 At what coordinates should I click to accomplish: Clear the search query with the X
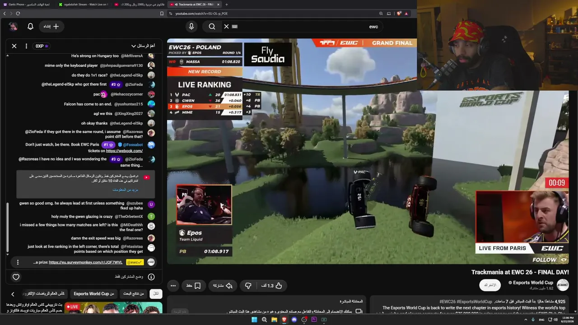click(x=227, y=27)
